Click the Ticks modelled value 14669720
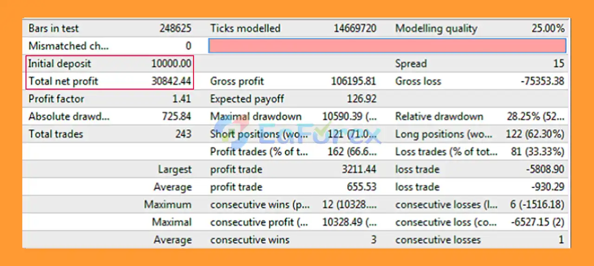 [355, 28]
